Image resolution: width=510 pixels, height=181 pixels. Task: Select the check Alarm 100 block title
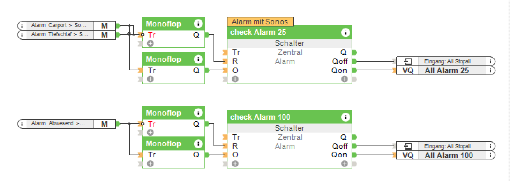tap(260, 117)
